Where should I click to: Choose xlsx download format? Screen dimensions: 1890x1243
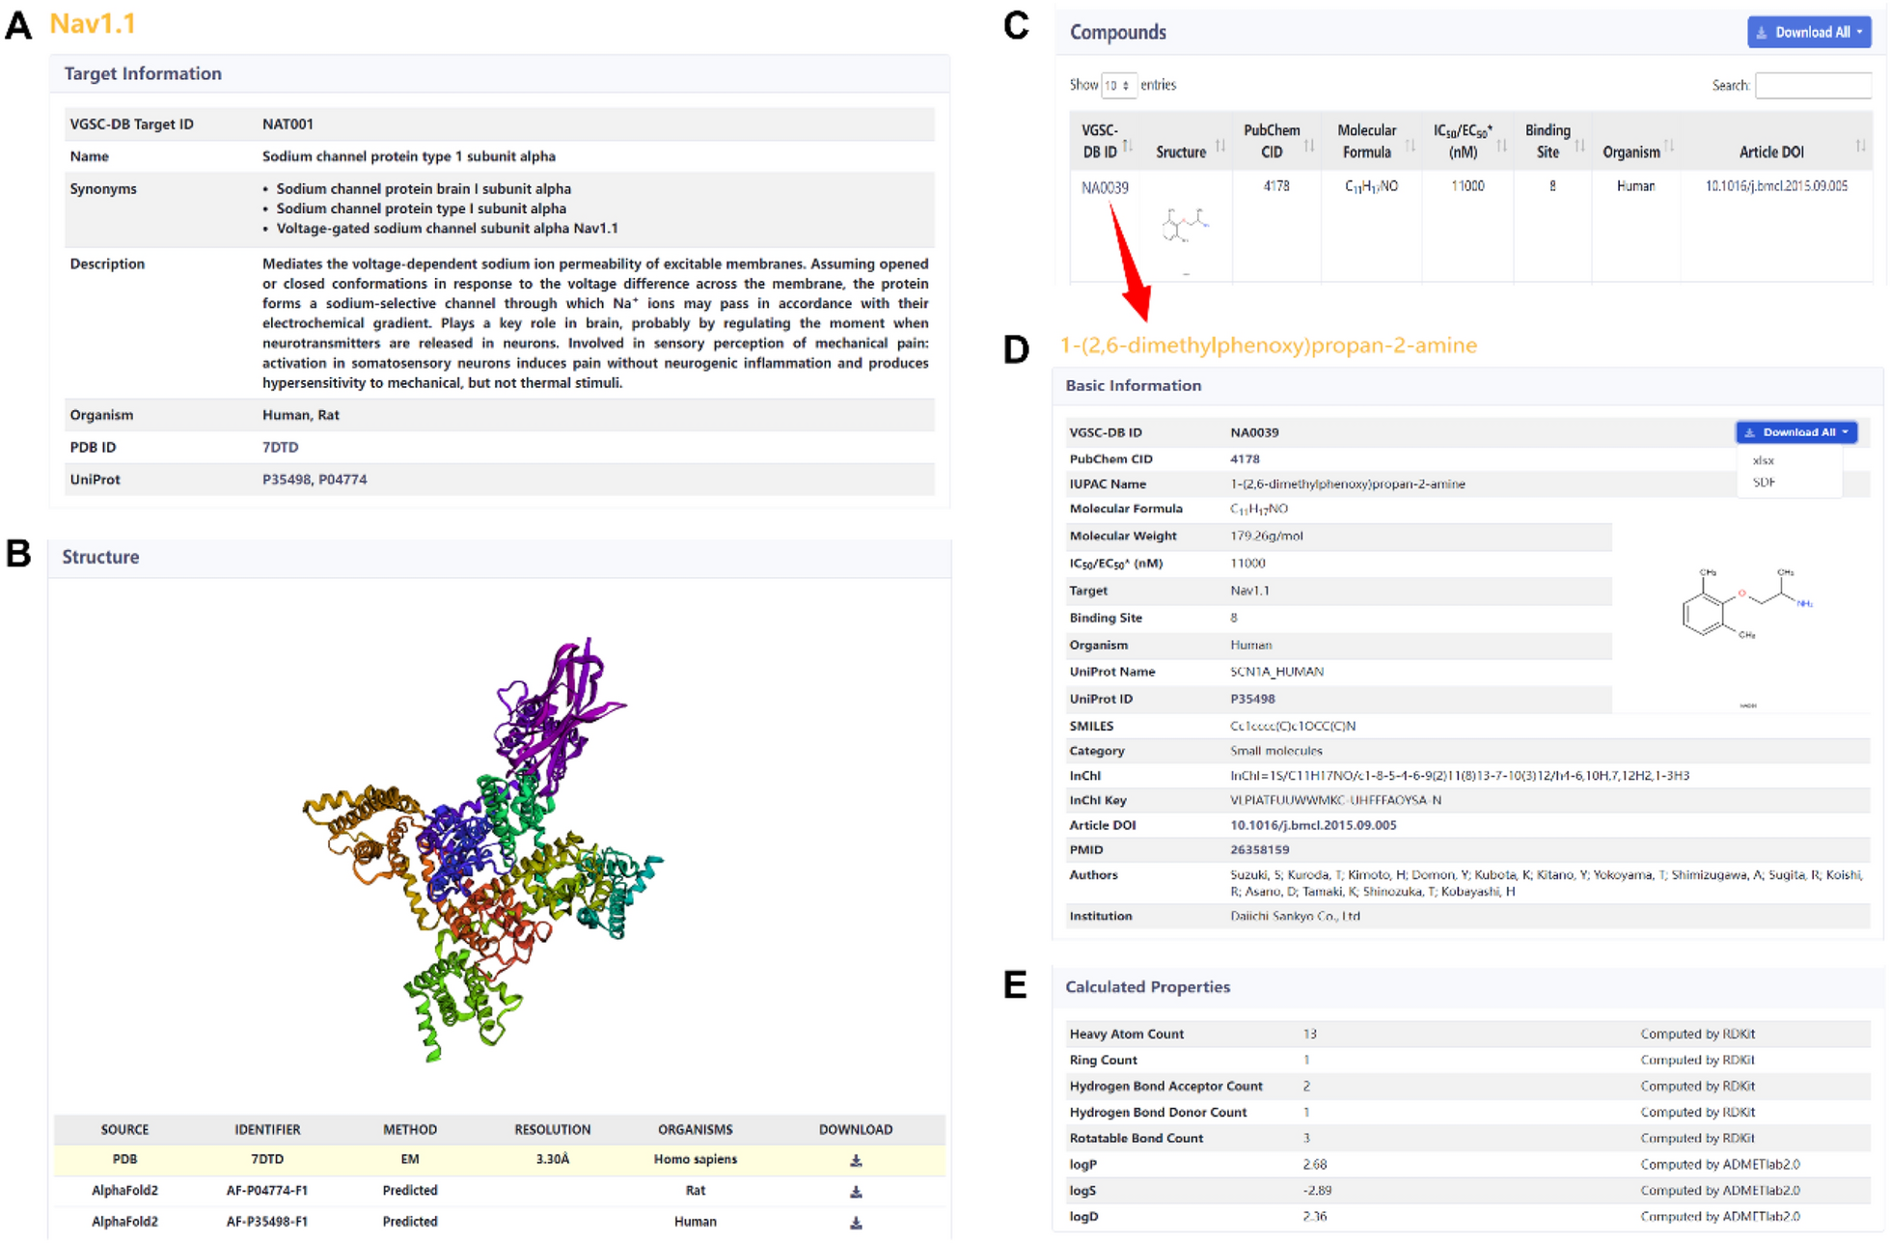[x=1763, y=460]
